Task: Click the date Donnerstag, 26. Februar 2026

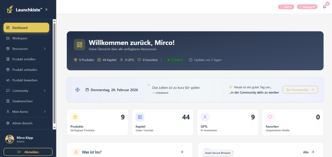Action: point(114,90)
